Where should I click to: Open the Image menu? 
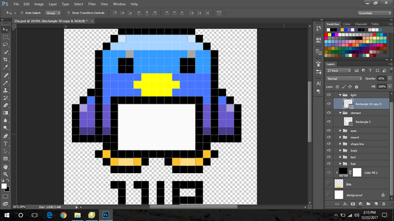(39, 4)
